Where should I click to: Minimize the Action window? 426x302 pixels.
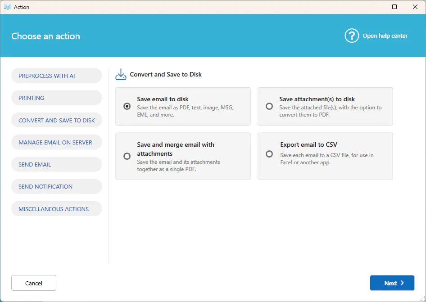click(374, 7)
